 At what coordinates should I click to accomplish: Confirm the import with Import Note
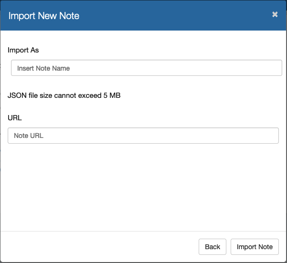(255, 247)
